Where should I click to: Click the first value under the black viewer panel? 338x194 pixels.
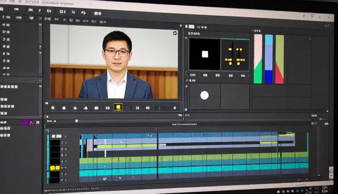tap(193, 75)
